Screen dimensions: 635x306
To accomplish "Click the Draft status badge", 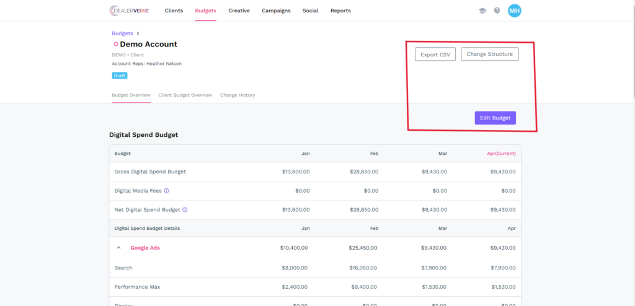I will point(119,76).
